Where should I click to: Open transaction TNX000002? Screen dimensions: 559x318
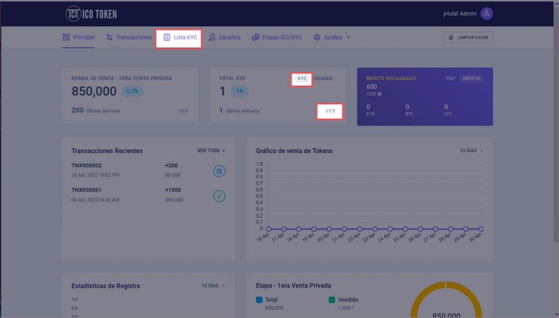click(x=87, y=166)
